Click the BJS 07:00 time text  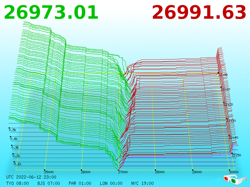(49, 183)
